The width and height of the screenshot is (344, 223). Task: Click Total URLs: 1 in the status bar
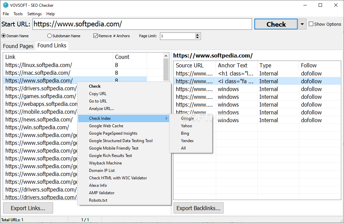(x=12, y=220)
